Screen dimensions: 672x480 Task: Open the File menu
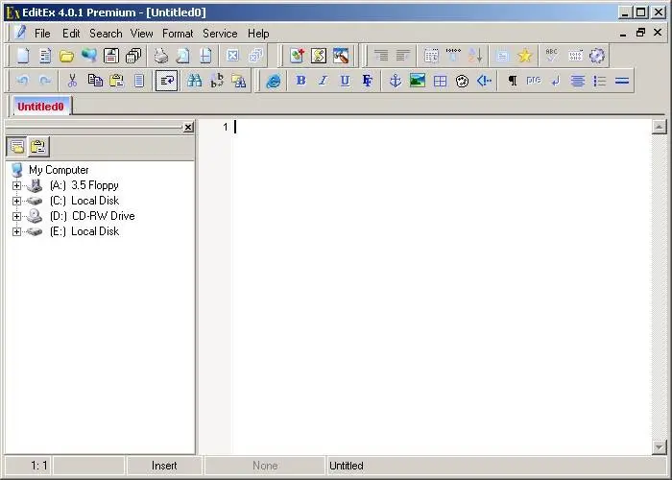pos(42,34)
